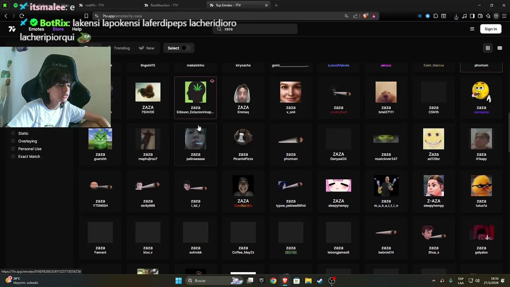
Task: Switch to compact grid view icon
Action: click(x=500, y=48)
